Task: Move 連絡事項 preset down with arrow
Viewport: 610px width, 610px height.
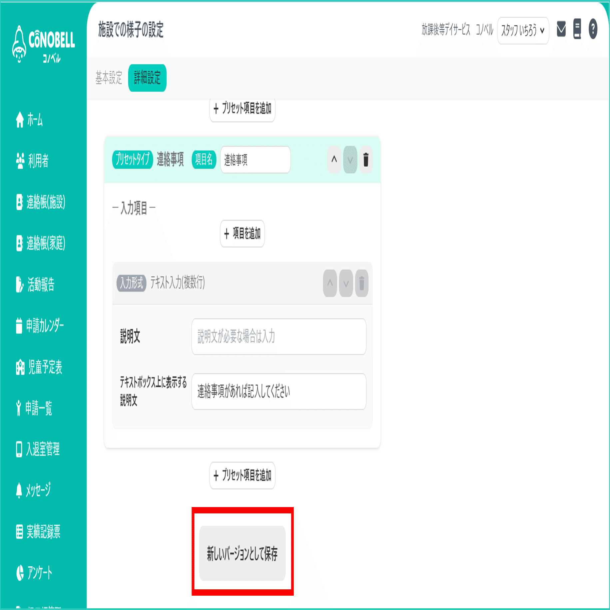Action: click(350, 160)
